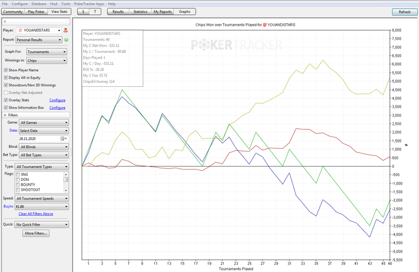Open the Report dropdown showing Personal Results

(x=39, y=40)
